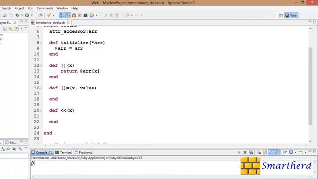318x179 pixels.
Task: Click the open folder toolbar icon
Action: (41, 15)
